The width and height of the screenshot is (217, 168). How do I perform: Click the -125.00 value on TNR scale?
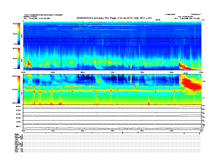click(14, 76)
